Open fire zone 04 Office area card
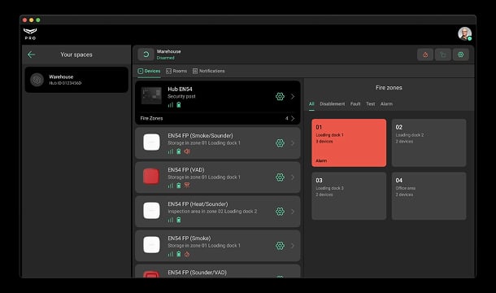The height and width of the screenshot is (293, 496). [x=429, y=196]
